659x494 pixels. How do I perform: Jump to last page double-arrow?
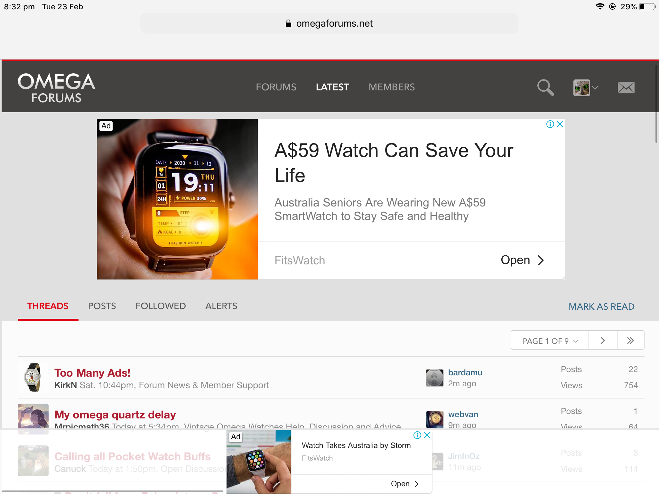click(630, 340)
